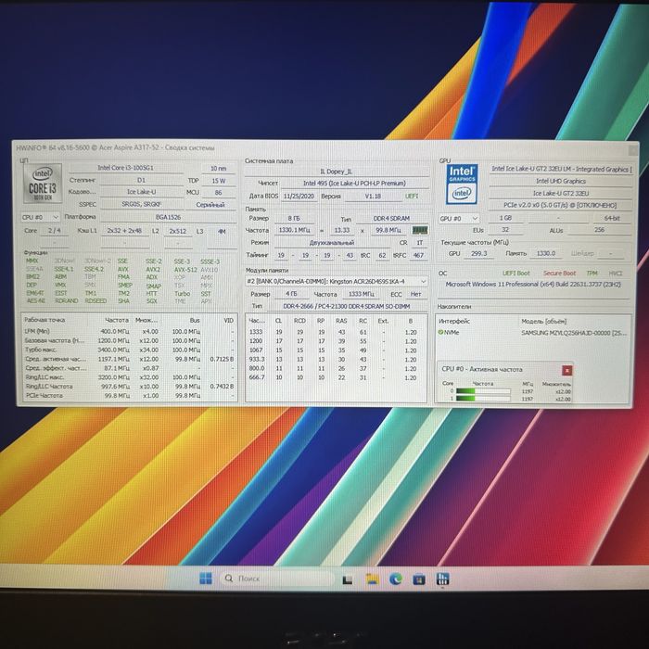Click the TDP 15 W value
The height and width of the screenshot is (649, 649).
point(219,181)
